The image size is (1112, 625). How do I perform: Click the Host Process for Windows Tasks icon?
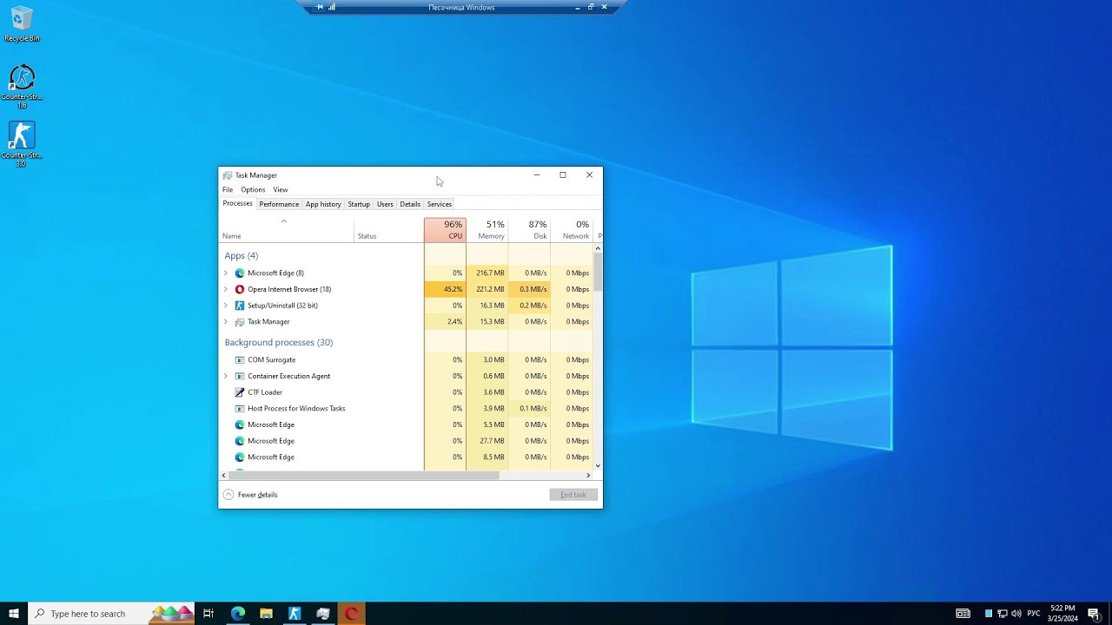pos(240,408)
